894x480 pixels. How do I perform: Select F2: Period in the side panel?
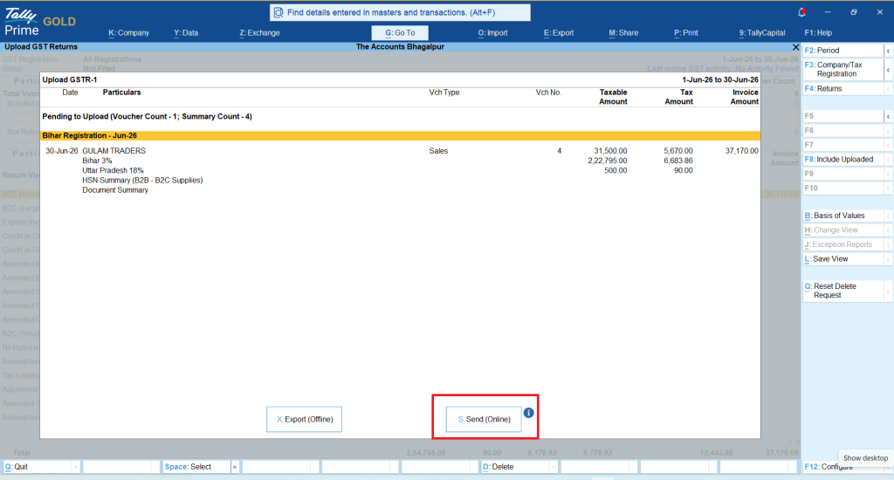pos(842,50)
